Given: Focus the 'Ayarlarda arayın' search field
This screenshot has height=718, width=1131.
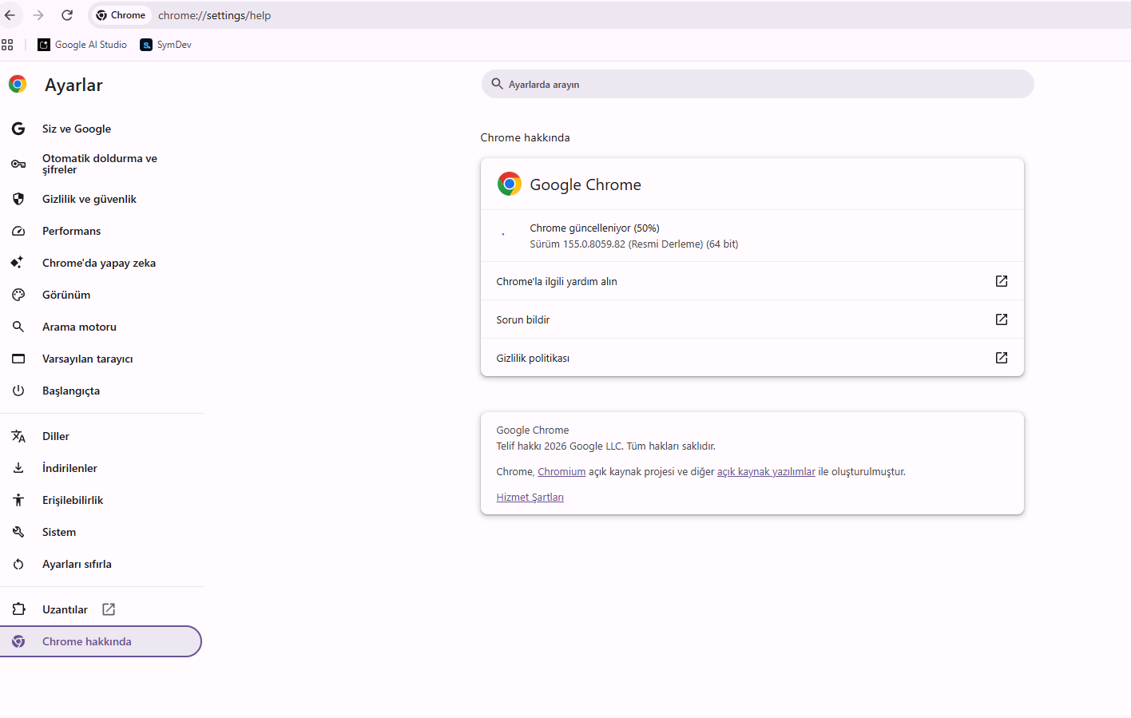Looking at the screenshot, I should [757, 84].
